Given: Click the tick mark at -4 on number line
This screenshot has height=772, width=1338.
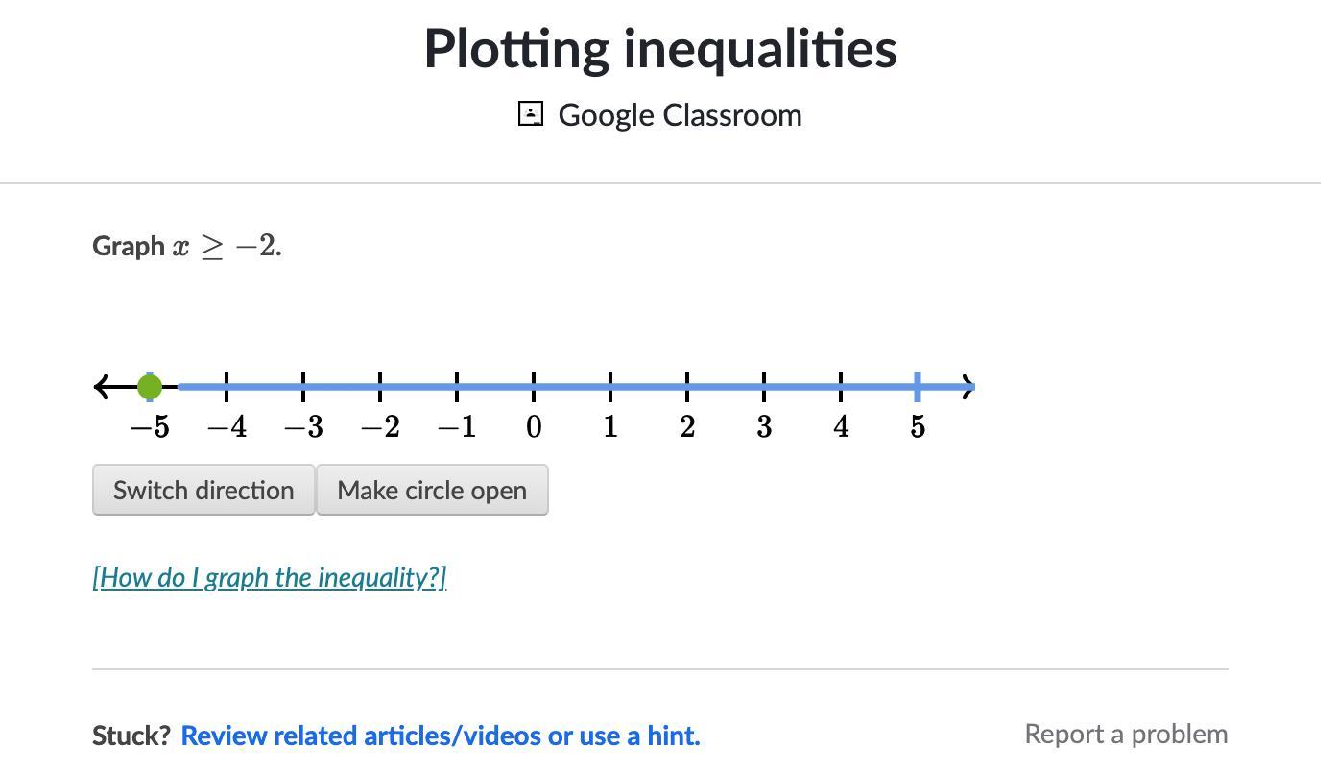Looking at the screenshot, I should (x=227, y=387).
